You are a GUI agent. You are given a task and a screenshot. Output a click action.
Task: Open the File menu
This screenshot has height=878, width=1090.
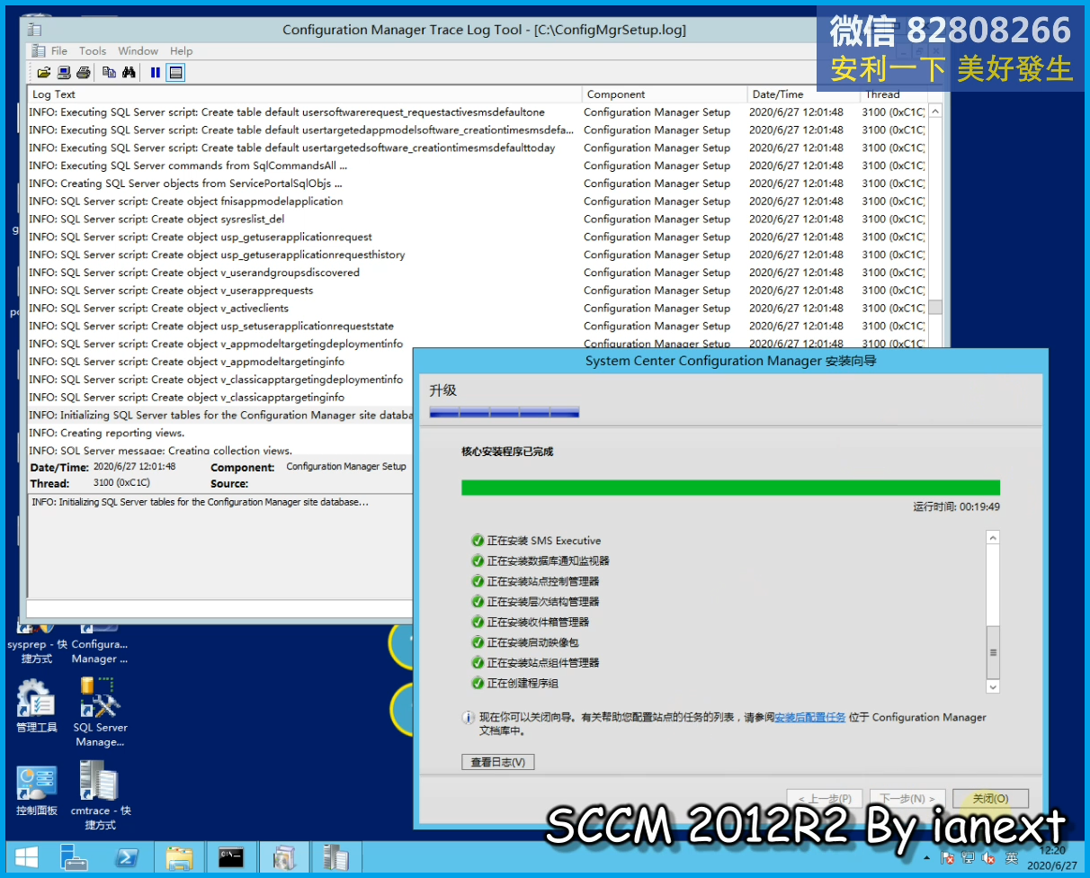59,51
